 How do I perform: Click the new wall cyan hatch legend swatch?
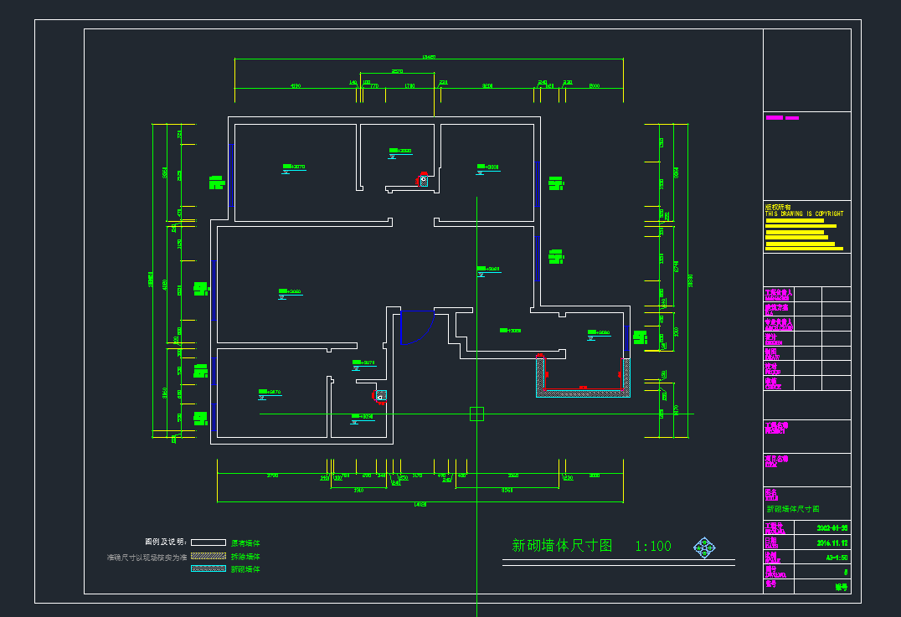click(209, 568)
